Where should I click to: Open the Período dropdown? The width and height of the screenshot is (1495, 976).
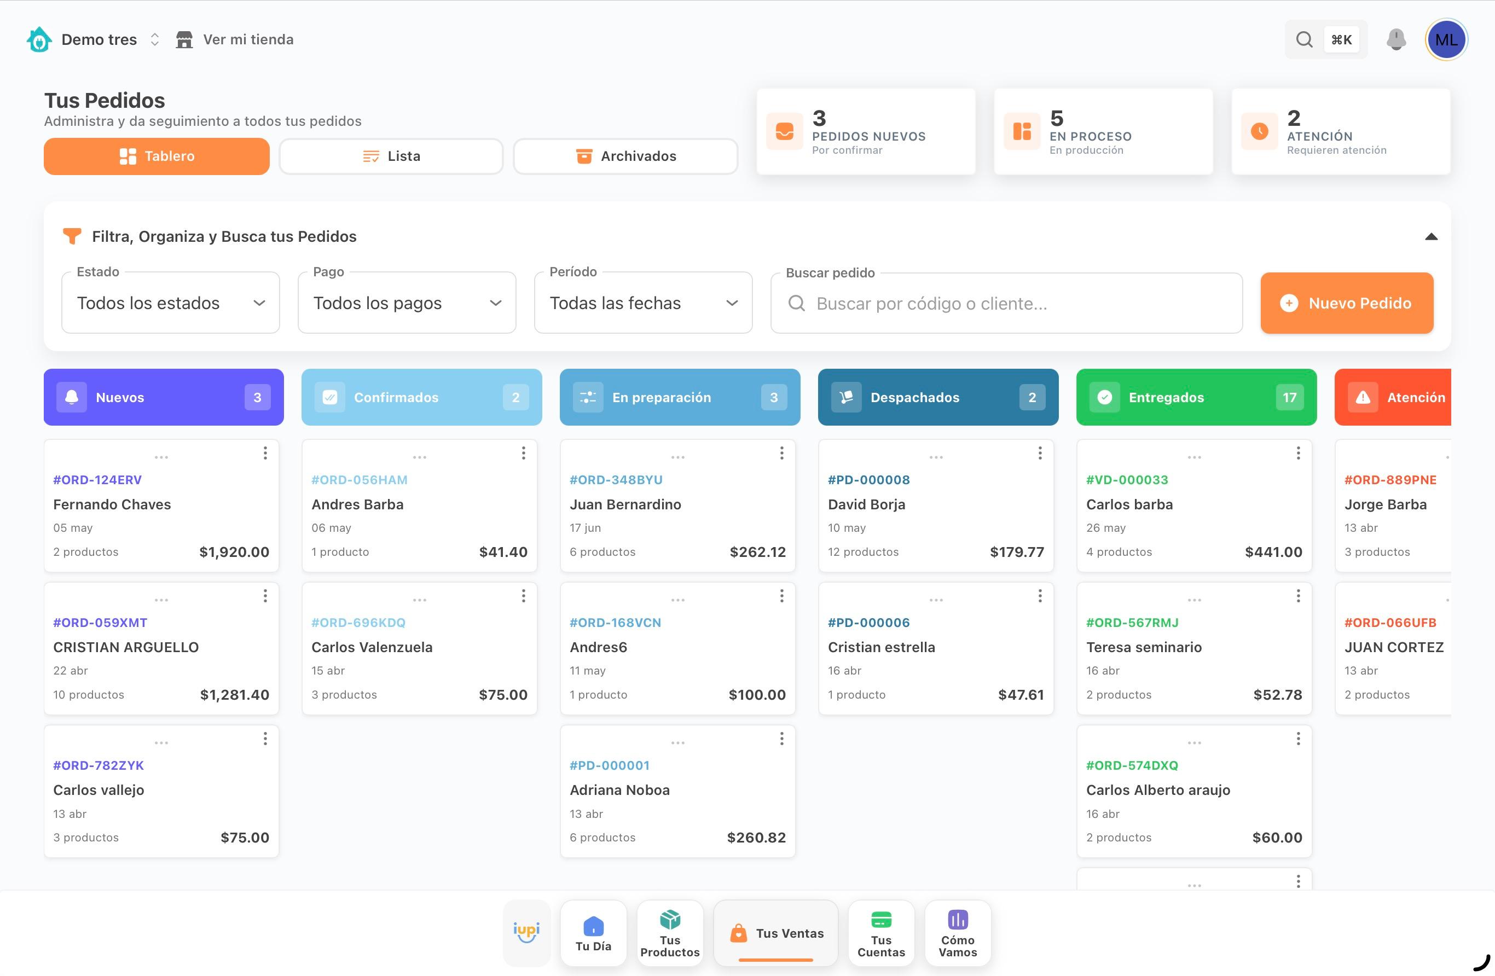coord(643,303)
